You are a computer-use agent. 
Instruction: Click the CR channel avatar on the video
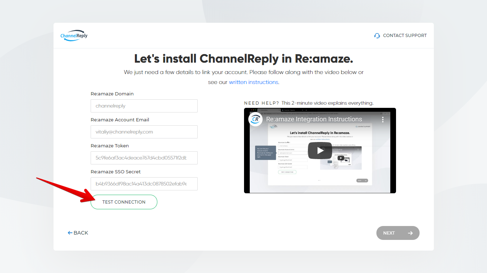pyautogui.click(x=255, y=119)
